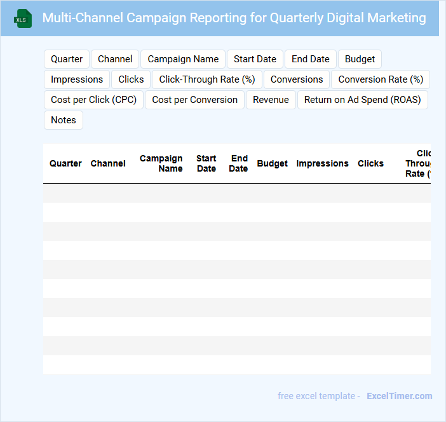This screenshot has width=446, height=422.
Task: Select Click-Through Rate (%) tag
Action: (x=207, y=79)
